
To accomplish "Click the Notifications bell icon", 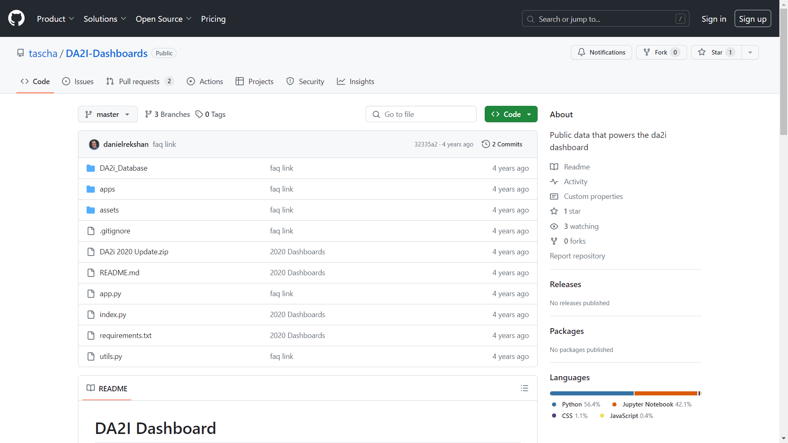I will point(582,53).
